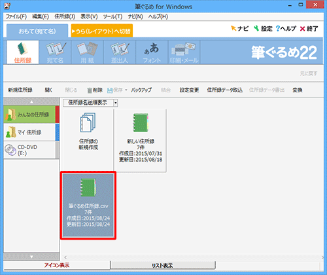Open the ヘルプ(H) menu
Image resolution: width=327 pixels, height=275 pixels.
(158, 16)
